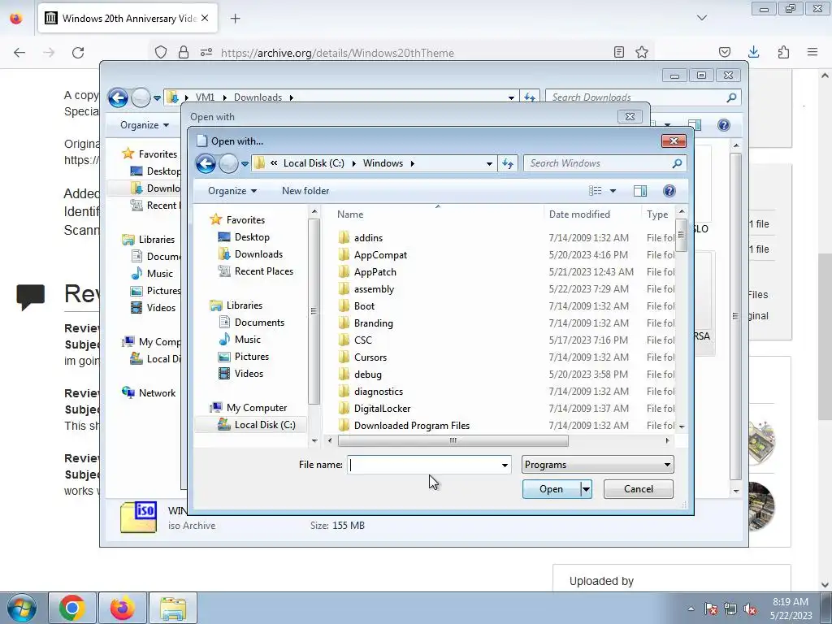The height and width of the screenshot is (624, 832).
Task: Reload the archive.org page
Action: click(x=78, y=53)
